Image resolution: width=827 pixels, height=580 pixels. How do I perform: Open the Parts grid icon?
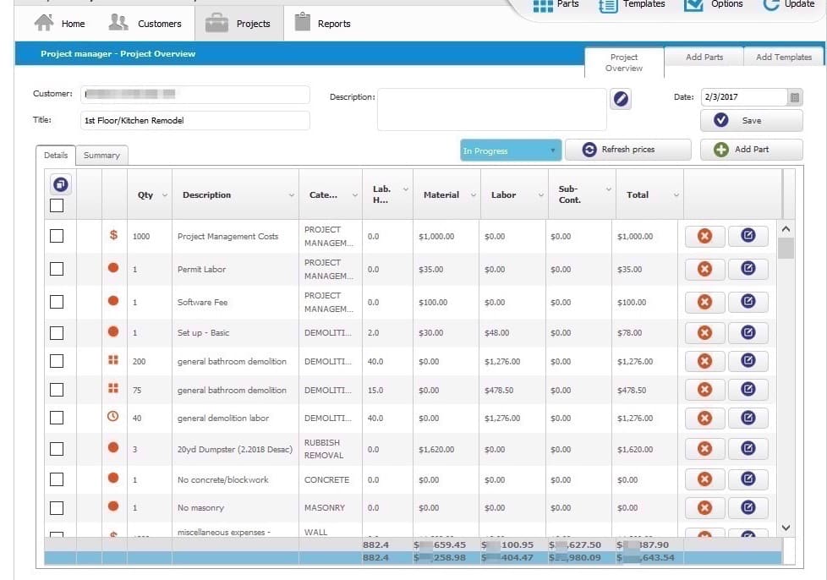tap(543, 5)
